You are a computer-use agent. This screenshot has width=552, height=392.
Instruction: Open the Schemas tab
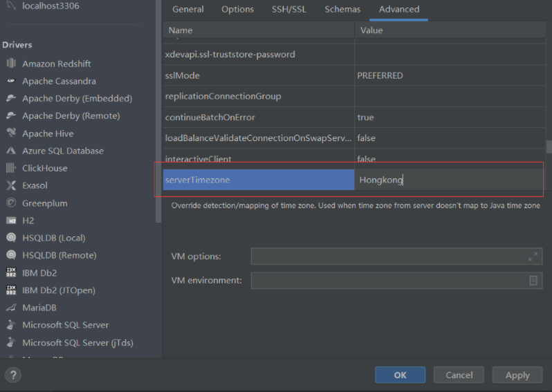(x=342, y=9)
